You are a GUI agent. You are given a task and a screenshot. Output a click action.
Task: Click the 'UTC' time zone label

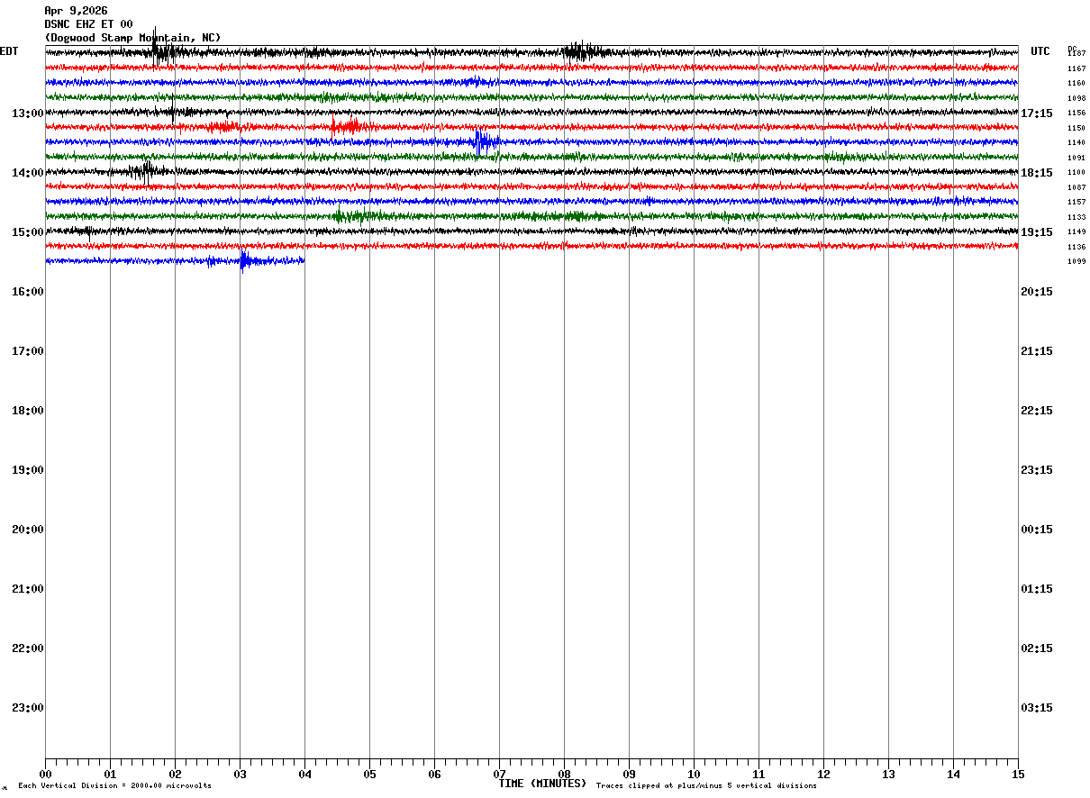1040,51
